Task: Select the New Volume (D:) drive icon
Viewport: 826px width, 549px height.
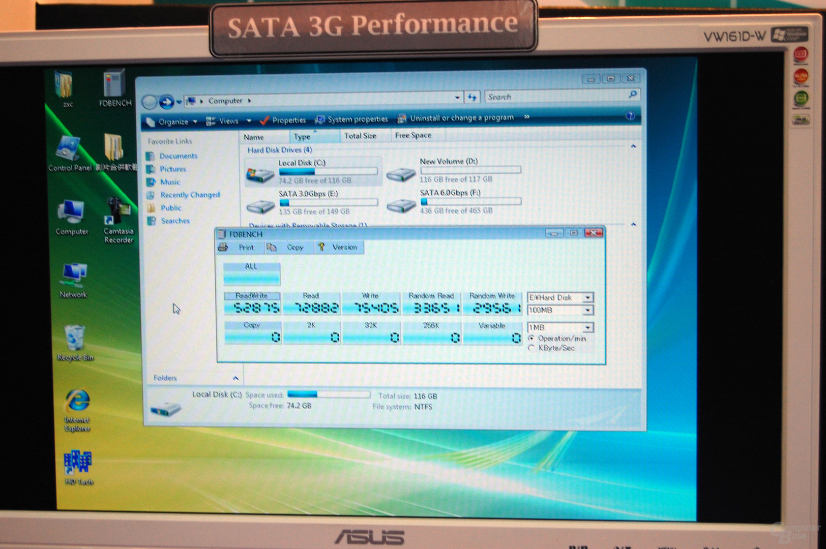Action: [401, 174]
